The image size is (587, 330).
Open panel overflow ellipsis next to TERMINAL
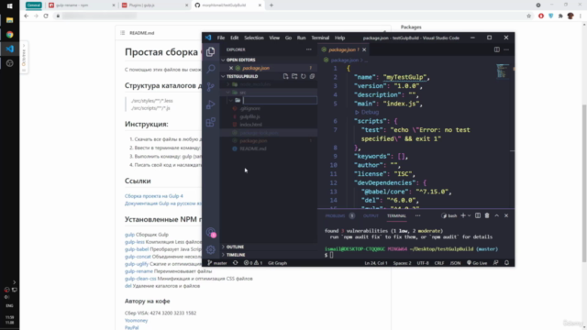pos(417,215)
